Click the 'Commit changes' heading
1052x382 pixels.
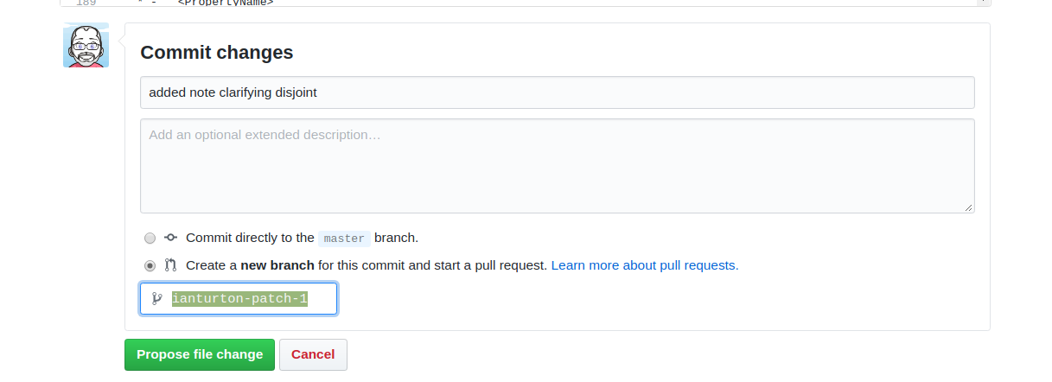(x=217, y=53)
